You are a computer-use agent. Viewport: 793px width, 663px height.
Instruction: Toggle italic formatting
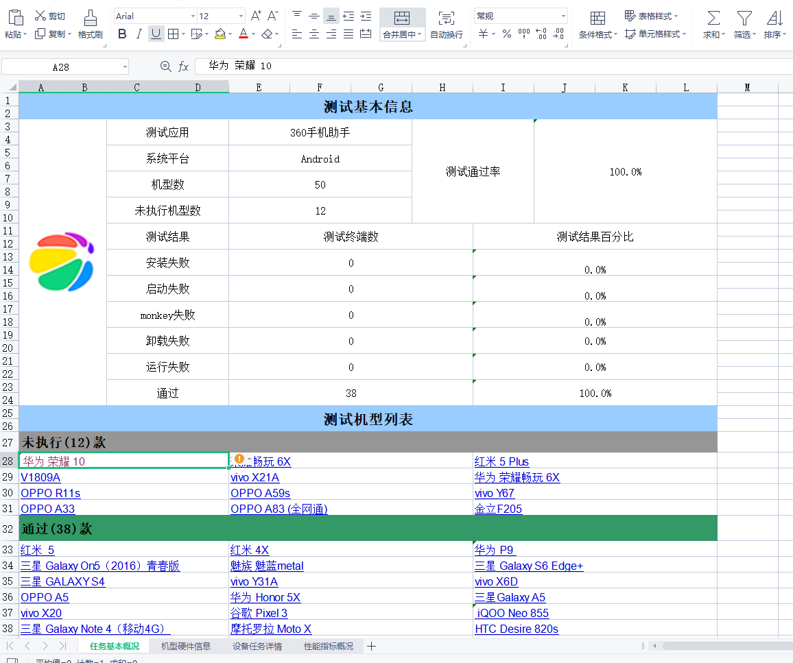[x=139, y=34]
